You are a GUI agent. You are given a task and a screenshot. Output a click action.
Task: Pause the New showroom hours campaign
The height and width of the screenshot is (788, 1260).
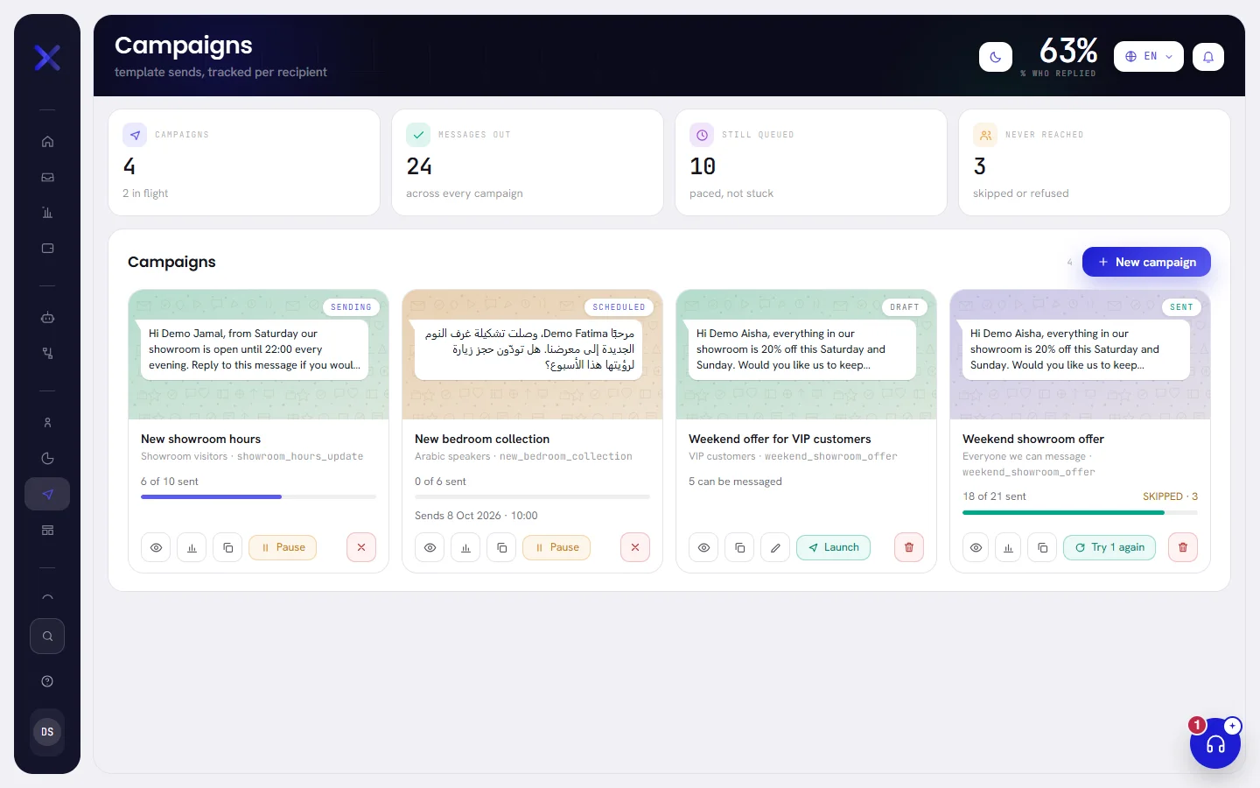pos(283,548)
